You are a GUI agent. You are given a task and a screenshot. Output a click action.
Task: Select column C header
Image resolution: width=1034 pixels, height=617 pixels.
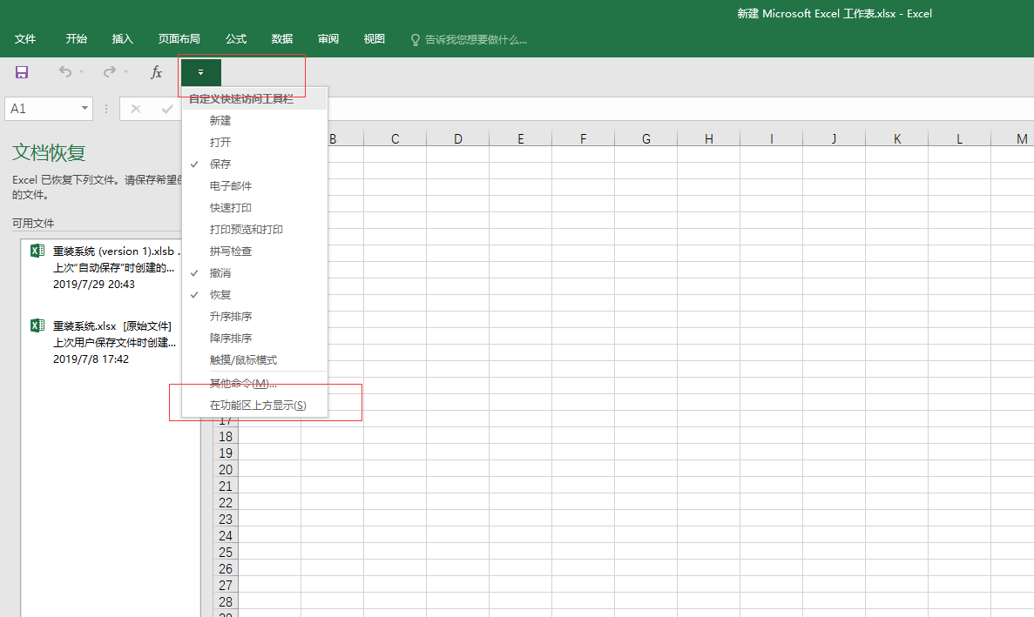(395, 138)
